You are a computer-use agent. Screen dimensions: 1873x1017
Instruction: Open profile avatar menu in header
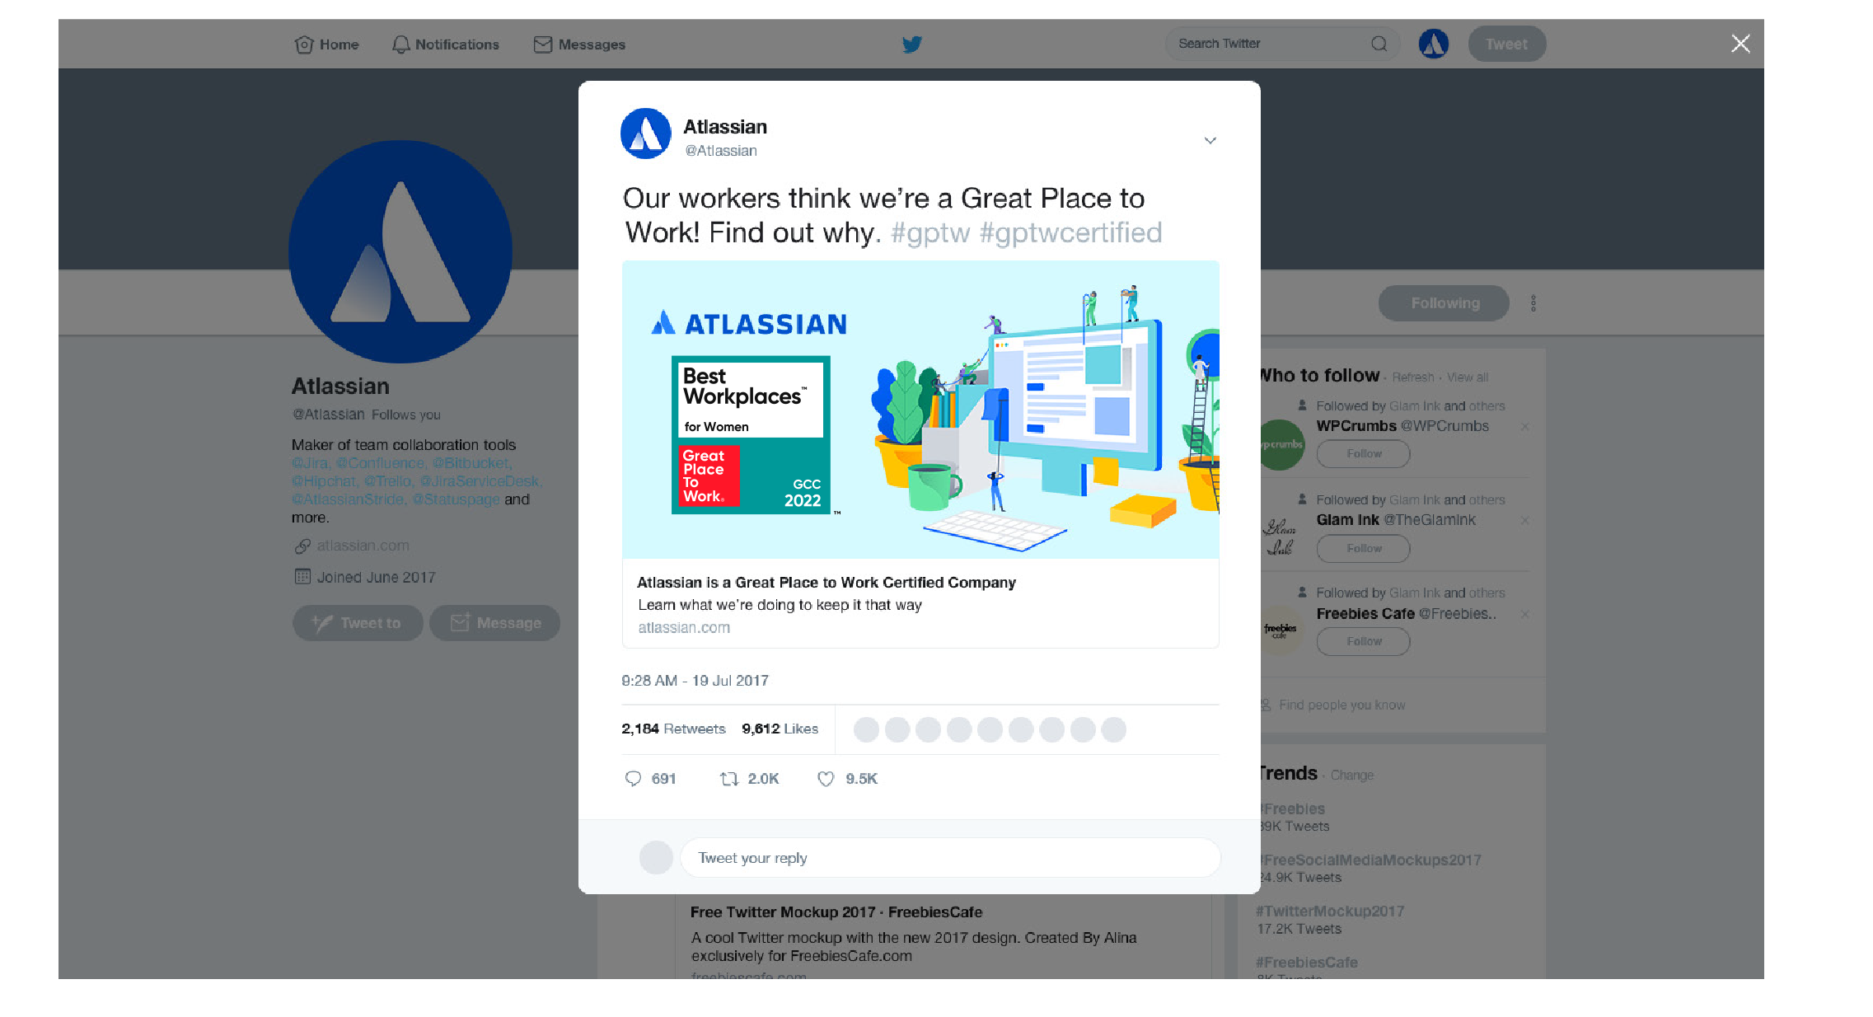[x=1434, y=44]
